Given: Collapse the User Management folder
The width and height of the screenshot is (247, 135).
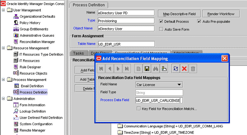Looking at the screenshot, I should point(3,10).
